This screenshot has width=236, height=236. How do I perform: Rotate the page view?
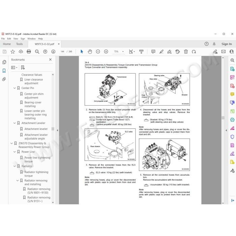pyautogui.click(x=194, y=52)
